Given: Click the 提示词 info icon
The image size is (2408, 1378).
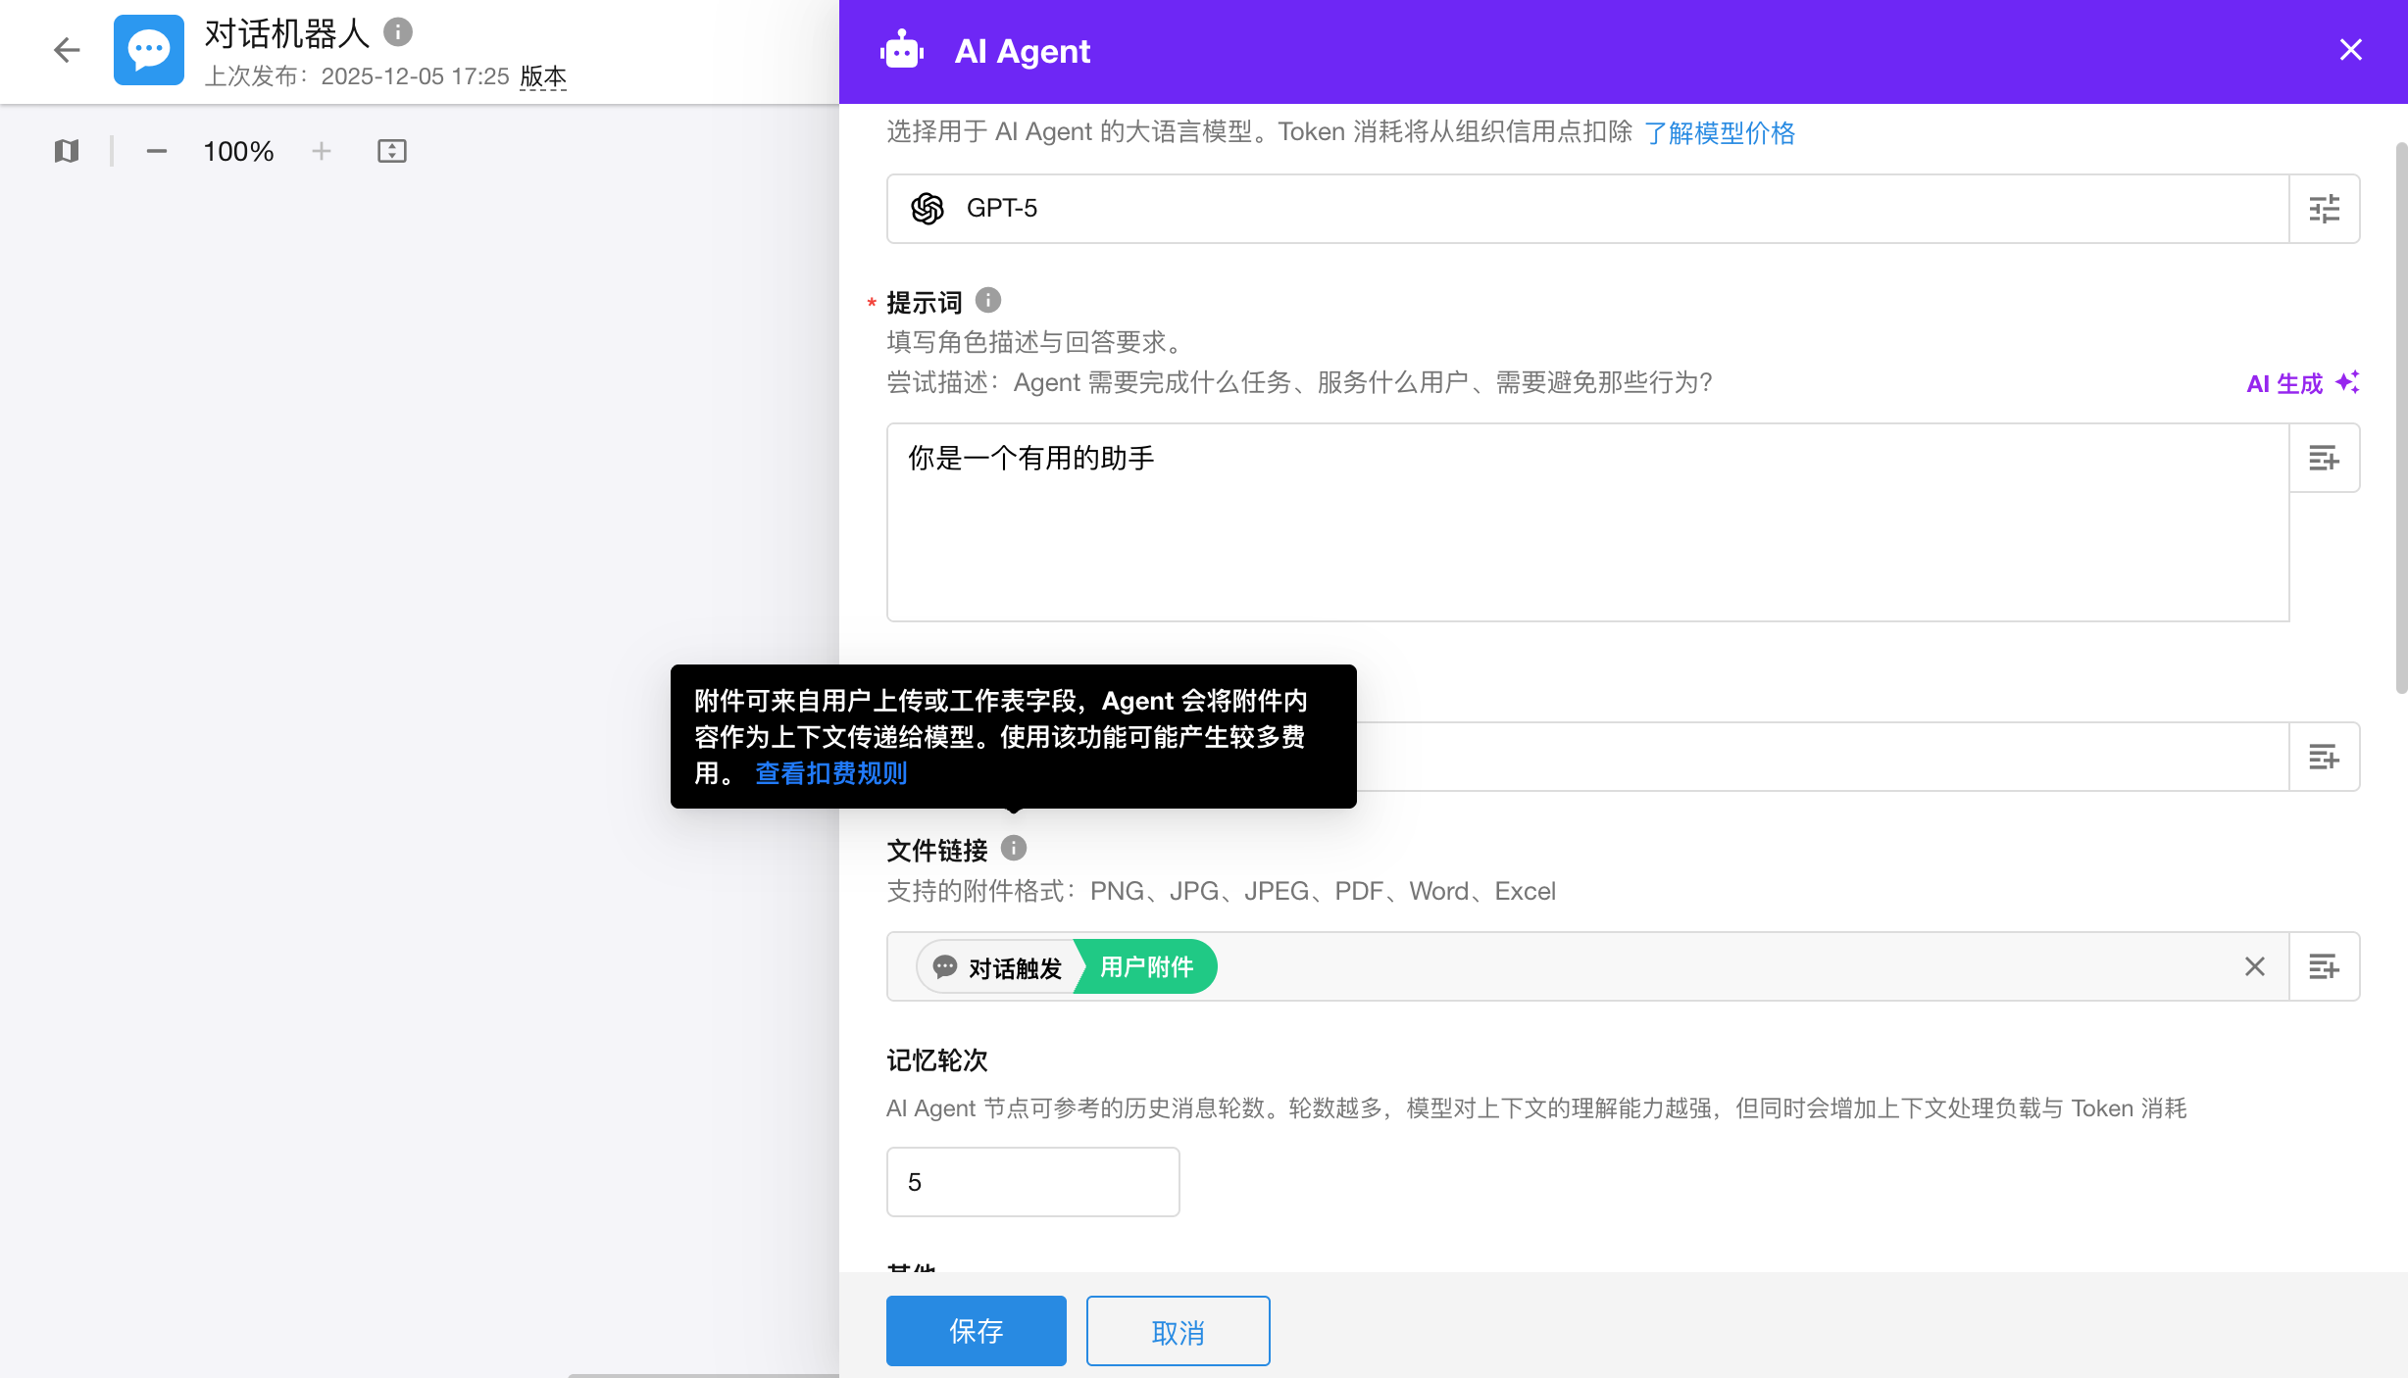Looking at the screenshot, I should pyautogui.click(x=988, y=300).
